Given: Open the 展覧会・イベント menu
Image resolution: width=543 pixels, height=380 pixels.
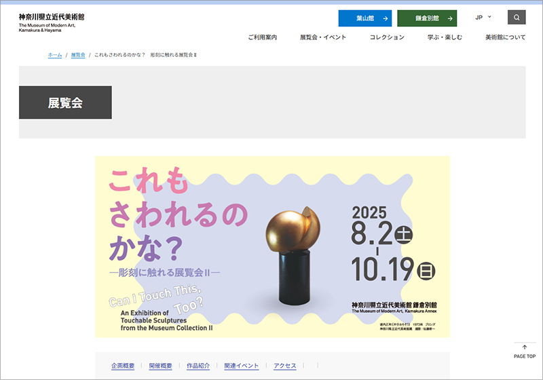Looking at the screenshot, I should click(x=323, y=37).
